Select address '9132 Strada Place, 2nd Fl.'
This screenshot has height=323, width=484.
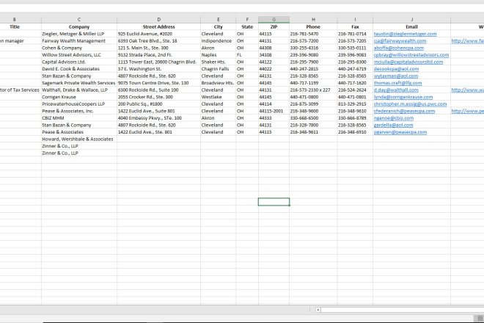(158, 55)
